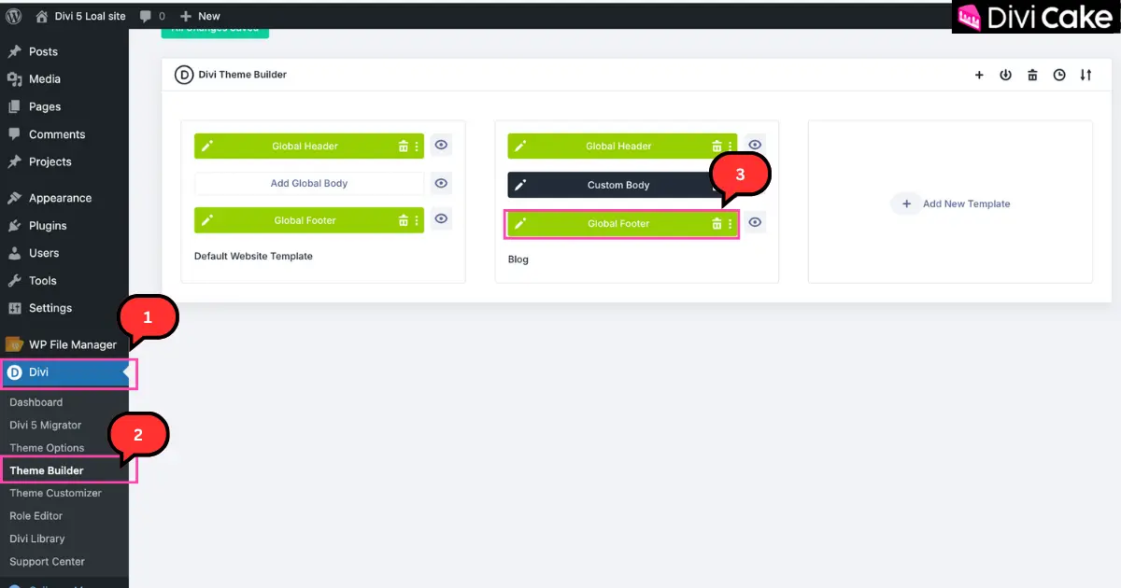Image resolution: width=1121 pixels, height=588 pixels.
Task: Open Divi Dashboard submenu
Action: pyautogui.click(x=36, y=402)
